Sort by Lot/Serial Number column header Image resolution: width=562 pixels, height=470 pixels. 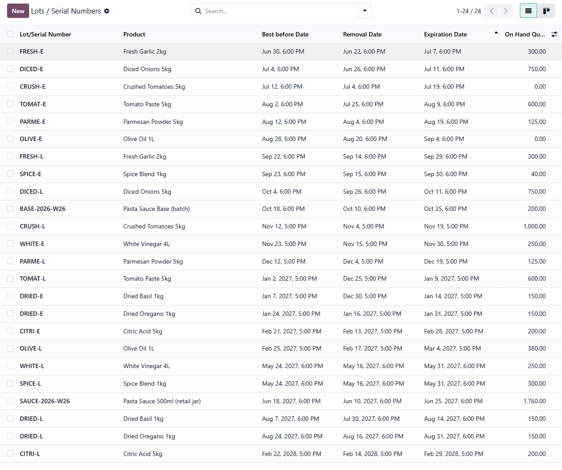45,34
